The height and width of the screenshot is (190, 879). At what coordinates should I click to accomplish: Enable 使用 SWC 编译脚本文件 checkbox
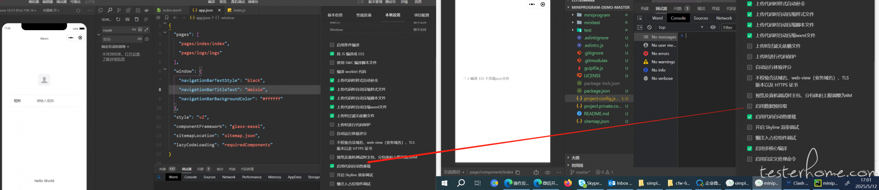(332, 63)
